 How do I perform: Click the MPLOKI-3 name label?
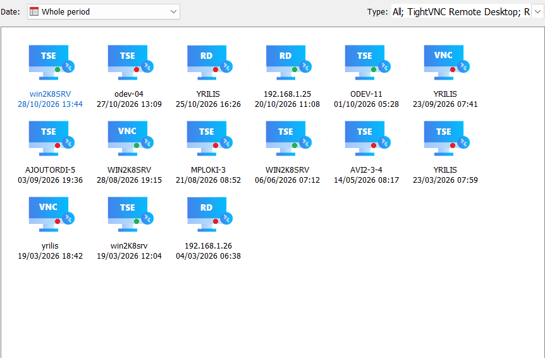pos(208,170)
